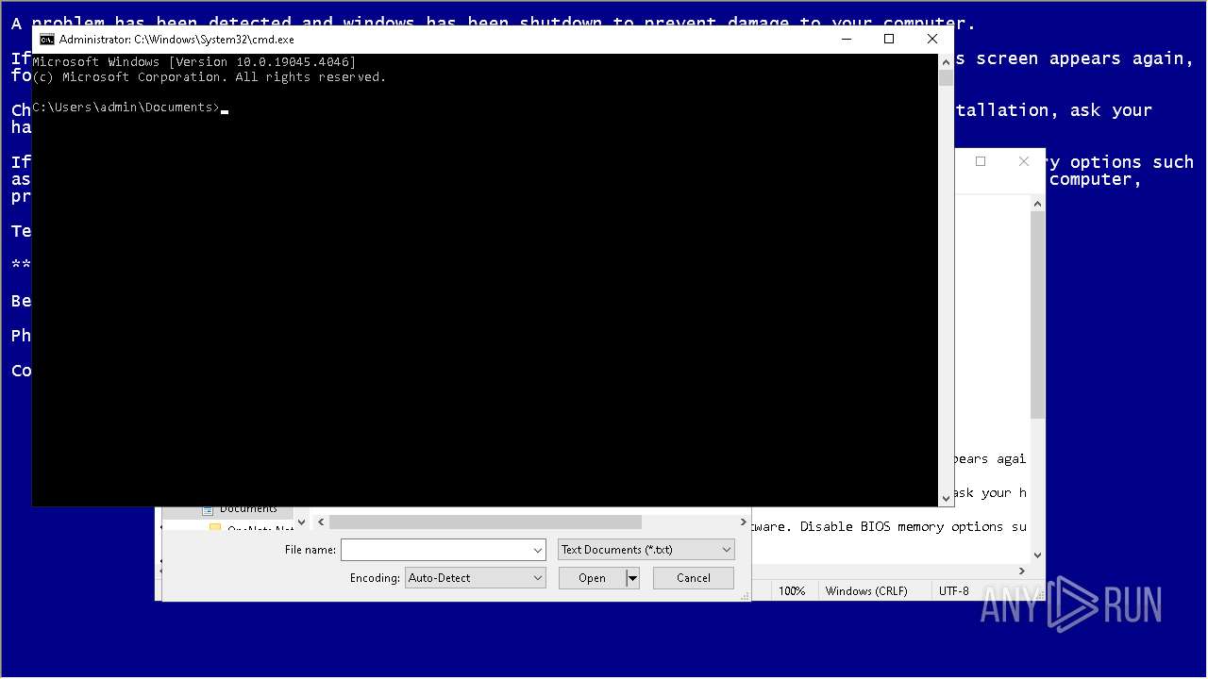Click the Notepad vertical scrollbar down arrow

1038,555
